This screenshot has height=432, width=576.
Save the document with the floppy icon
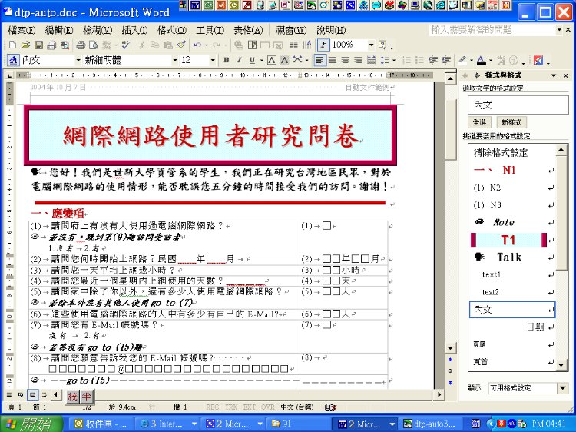coord(38,45)
